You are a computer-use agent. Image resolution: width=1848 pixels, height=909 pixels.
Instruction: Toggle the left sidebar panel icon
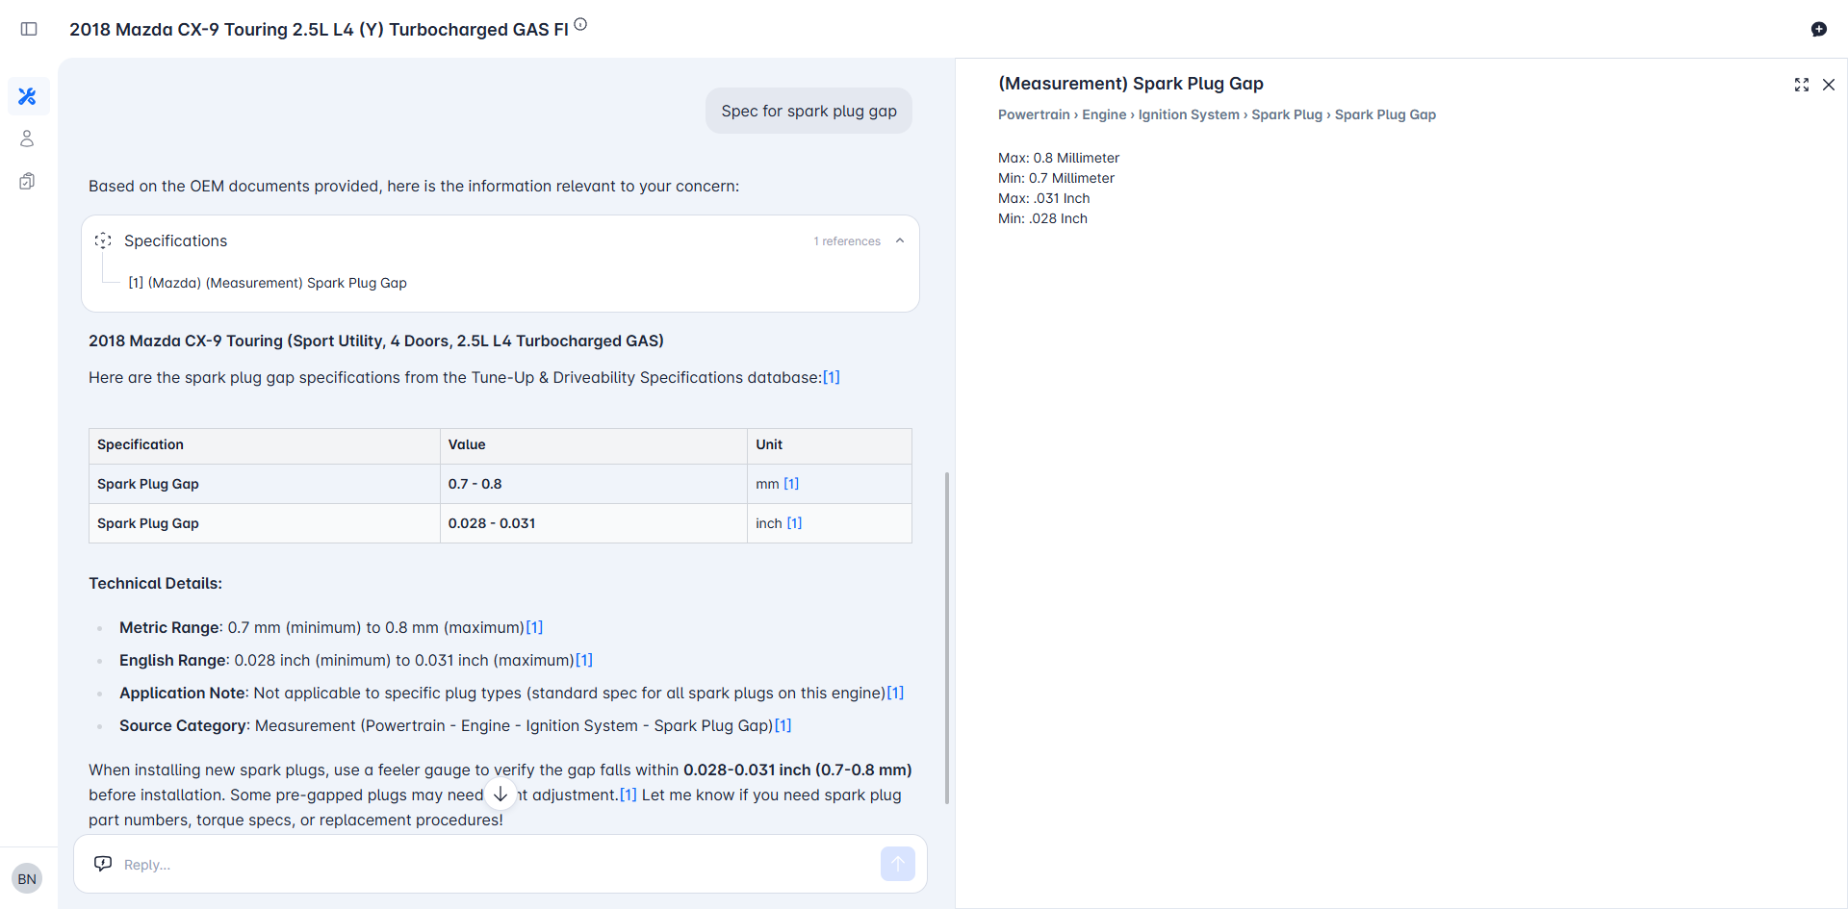[29, 29]
